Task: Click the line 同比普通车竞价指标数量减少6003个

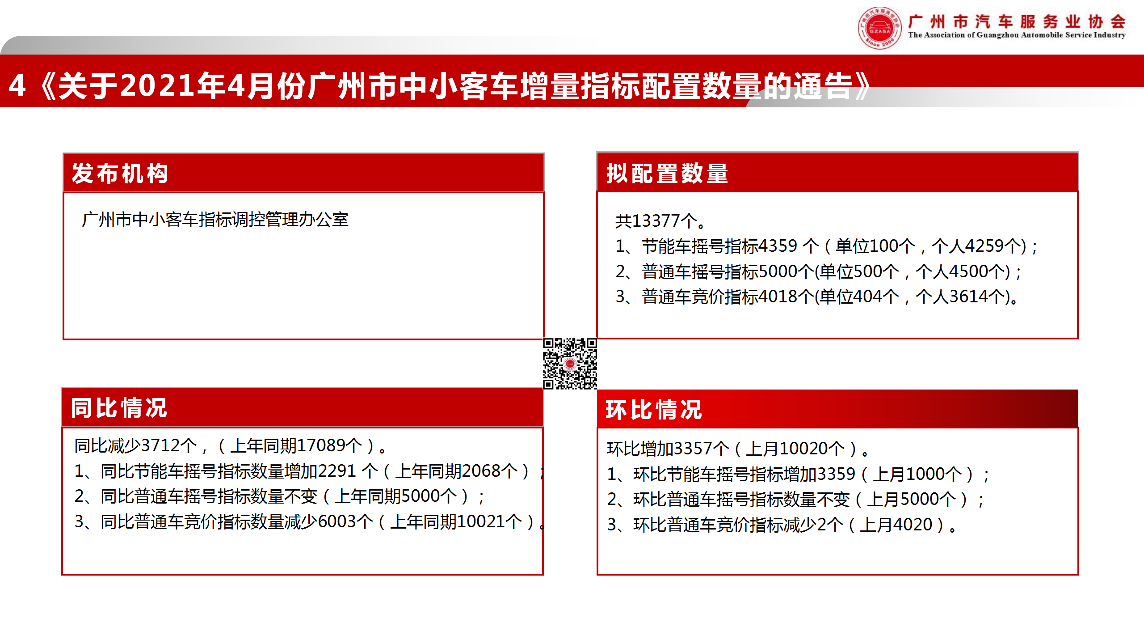Action: pos(310,522)
